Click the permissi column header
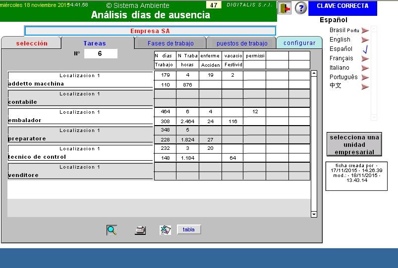 tap(255, 56)
